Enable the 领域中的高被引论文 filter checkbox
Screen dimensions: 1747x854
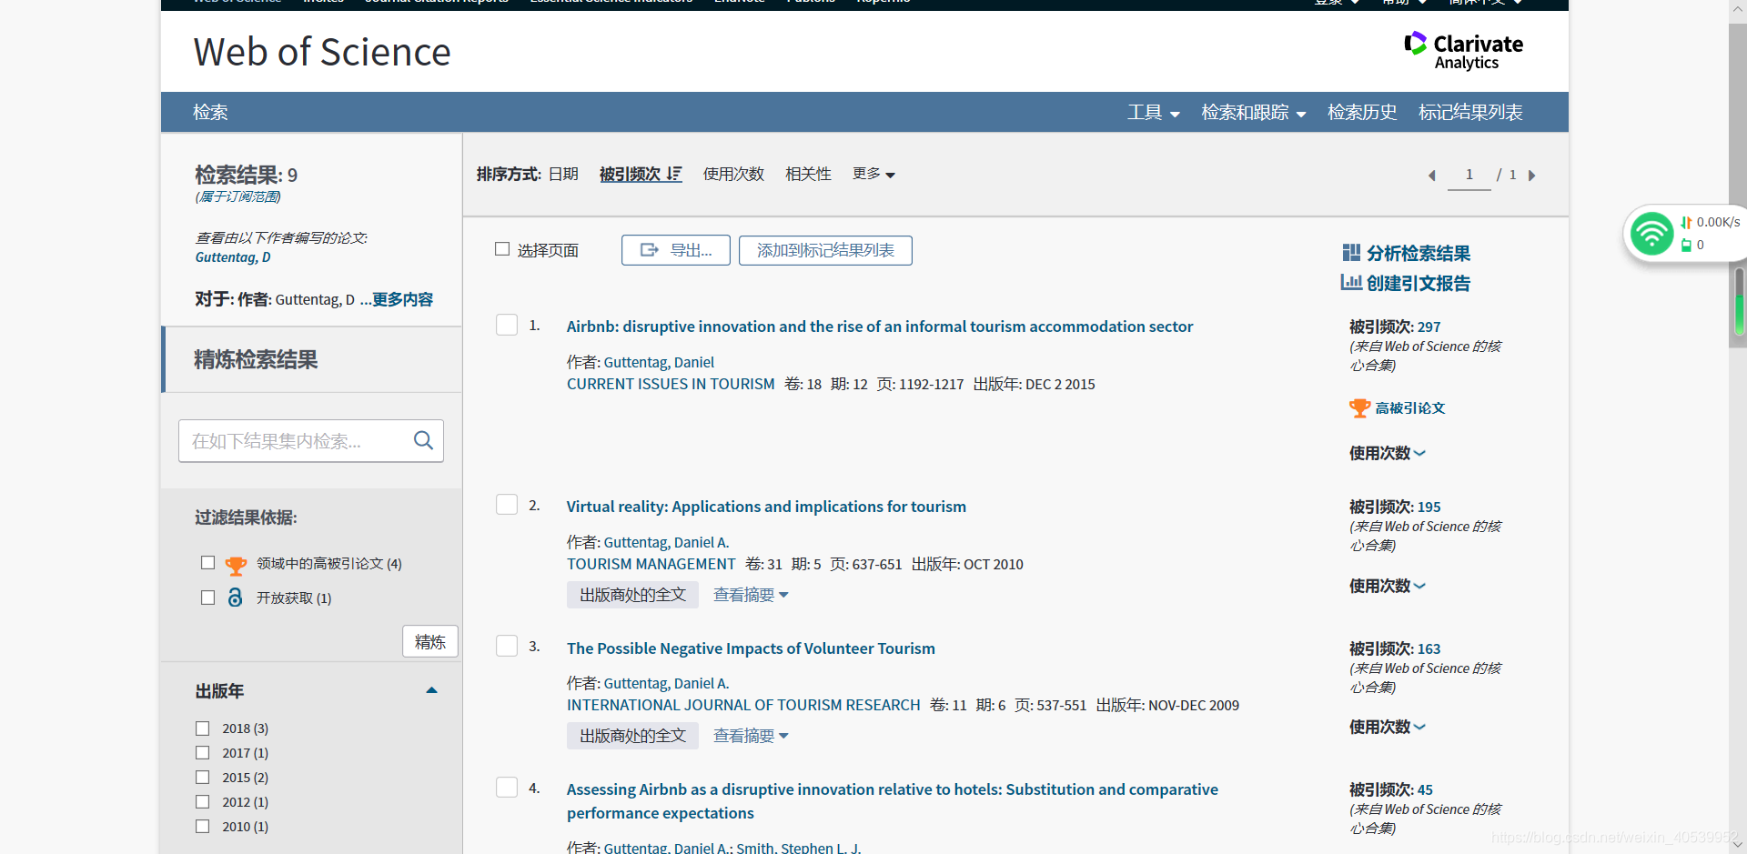pos(207,563)
